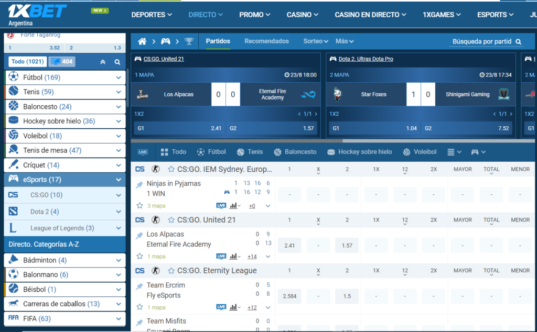Click the Béisbol icon in sidebar

[x=13, y=289]
